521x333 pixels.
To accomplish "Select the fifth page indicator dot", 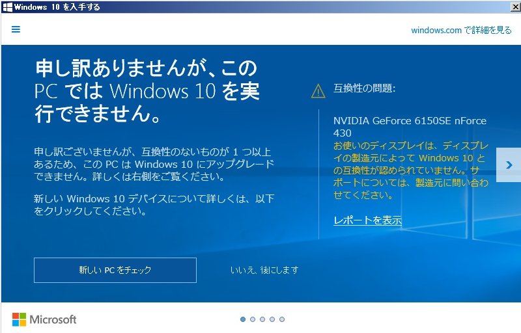I will click(282, 319).
